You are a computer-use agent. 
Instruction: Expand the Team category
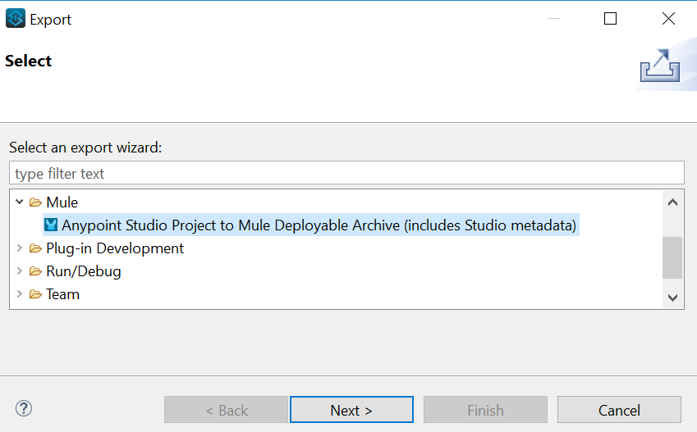pos(20,294)
